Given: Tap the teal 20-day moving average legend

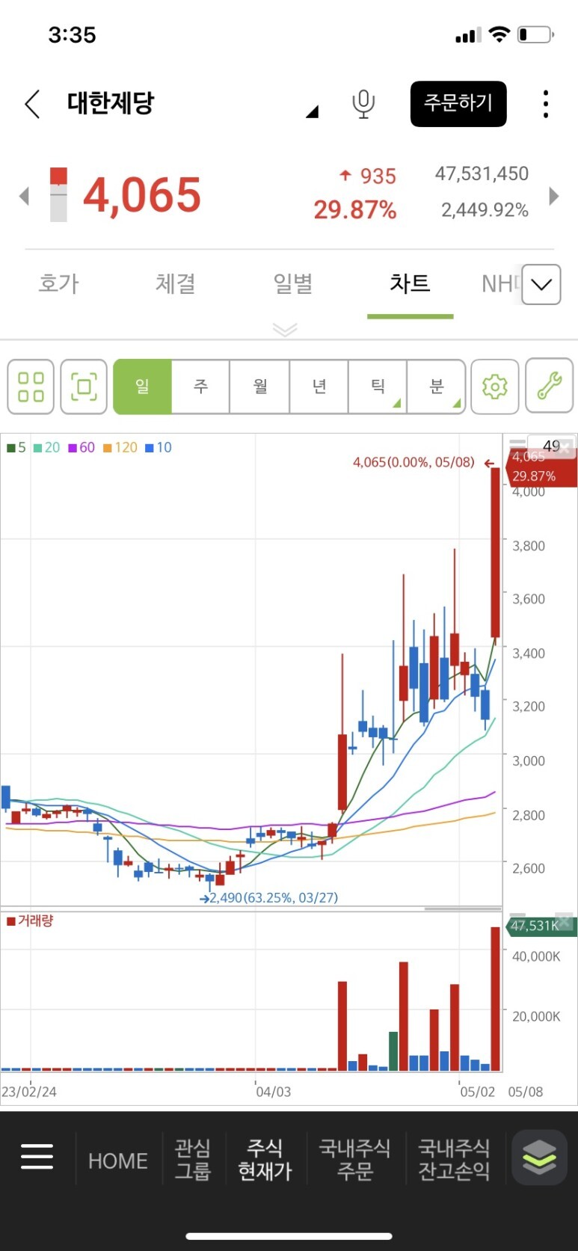Looking at the screenshot, I should click(46, 447).
